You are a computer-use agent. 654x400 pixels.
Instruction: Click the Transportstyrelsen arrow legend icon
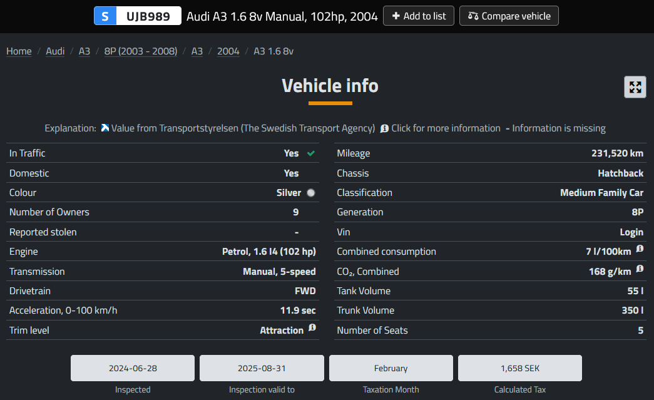pos(105,128)
